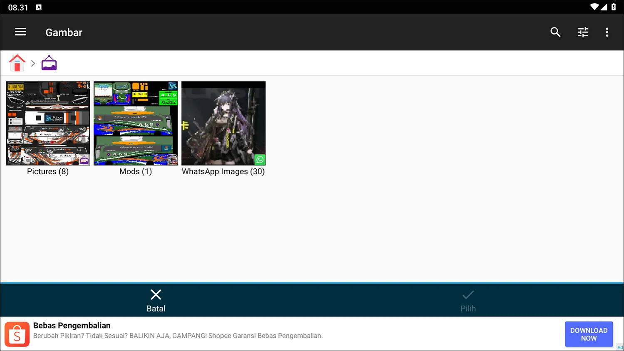Click the Gambar title text
624x351 pixels.
64,32
